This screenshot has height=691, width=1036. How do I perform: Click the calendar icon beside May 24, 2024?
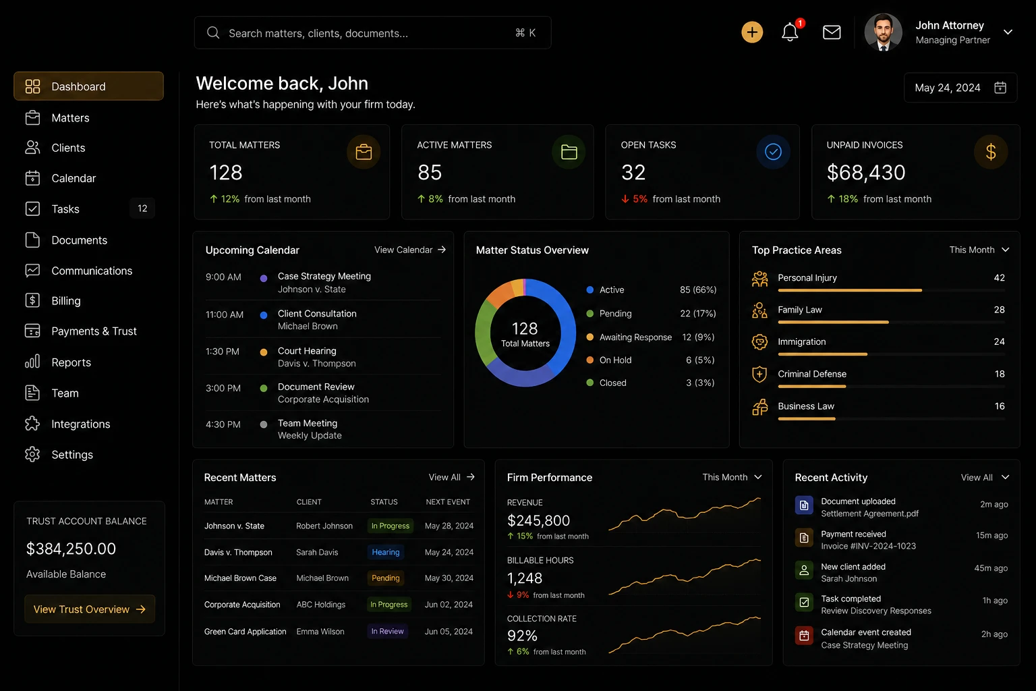point(1000,88)
